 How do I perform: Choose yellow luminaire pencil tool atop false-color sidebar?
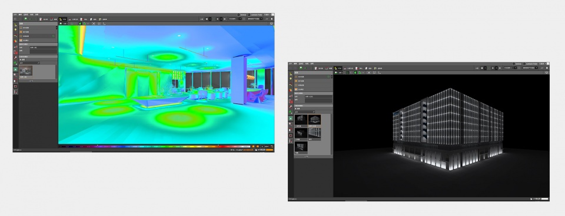click(x=15, y=25)
